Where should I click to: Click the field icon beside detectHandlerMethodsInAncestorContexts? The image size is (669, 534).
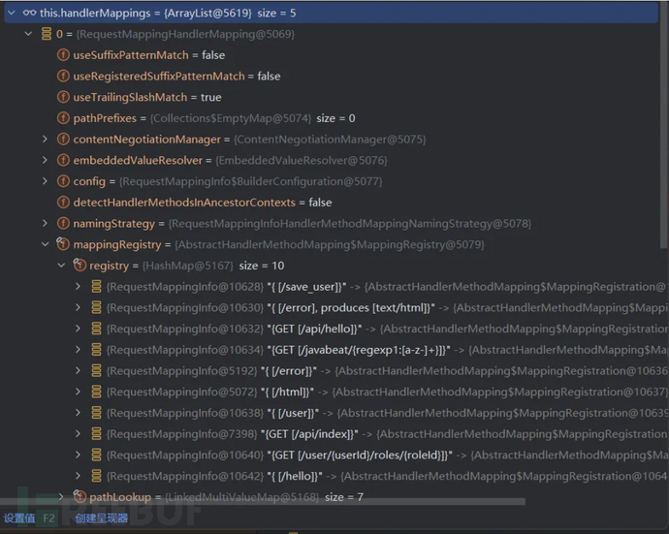click(63, 203)
